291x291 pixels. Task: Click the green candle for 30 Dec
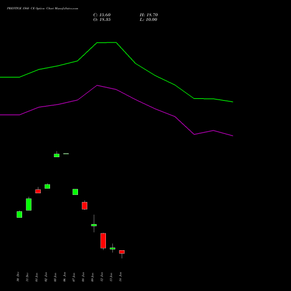tap(19, 214)
